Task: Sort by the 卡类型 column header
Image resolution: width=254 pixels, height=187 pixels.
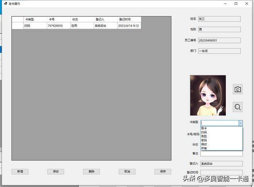Action: click(35, 19)
